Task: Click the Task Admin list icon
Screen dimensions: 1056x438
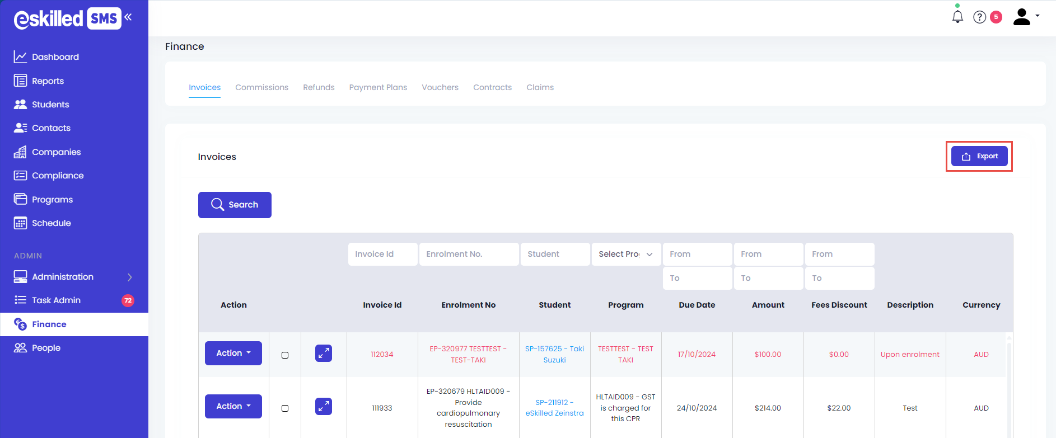Action: [x=20, y=300]
